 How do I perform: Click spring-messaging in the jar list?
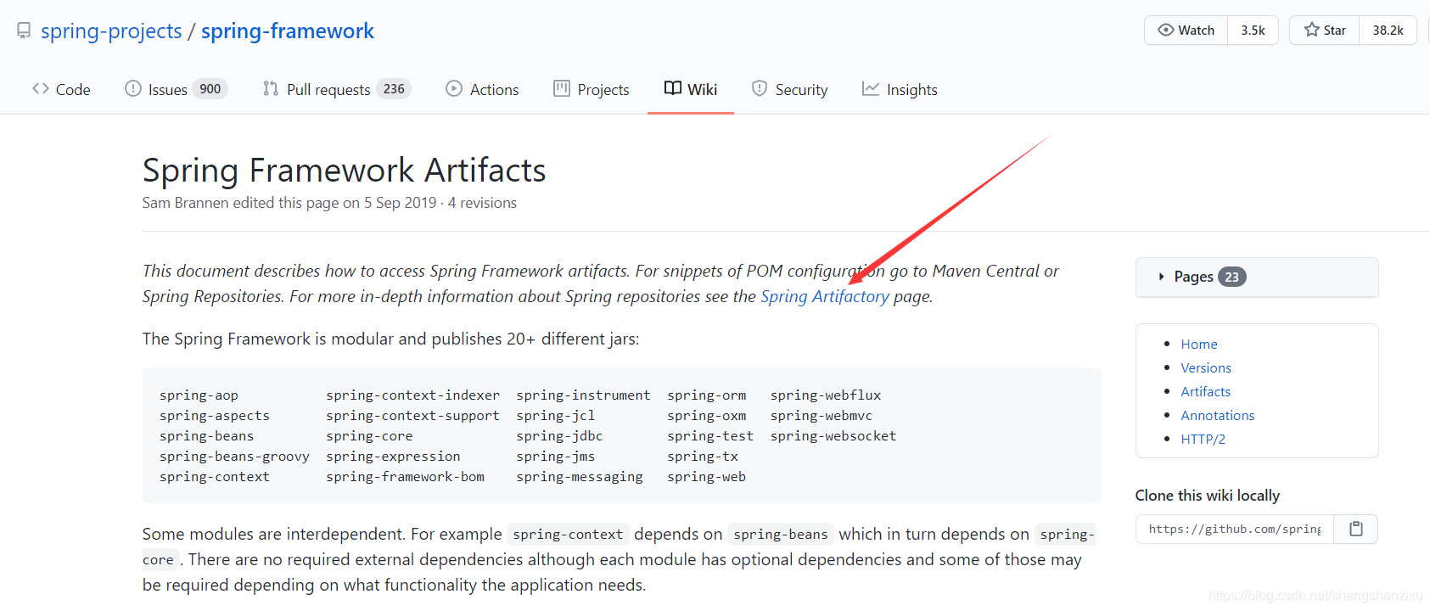(580, 477)
